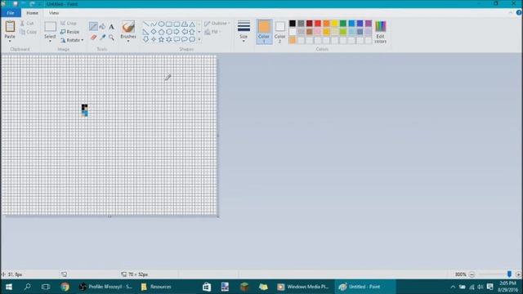The image size is (523, 294).
Task: Choose the Diamond shape
Action: pos(154,32)
